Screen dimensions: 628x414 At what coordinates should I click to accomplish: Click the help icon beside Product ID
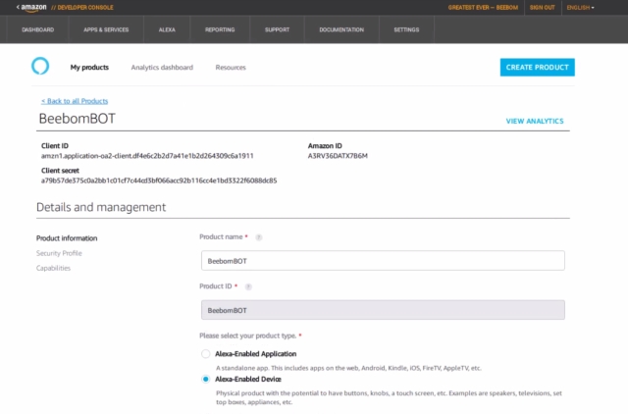[x=248, y=286]
